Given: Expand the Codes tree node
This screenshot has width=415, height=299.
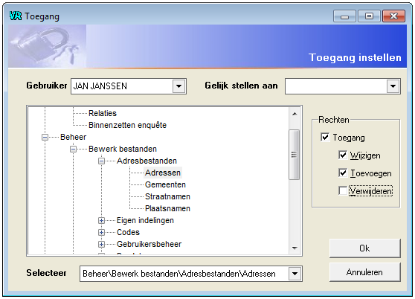Looking at the screenshot, I should 101,232.
